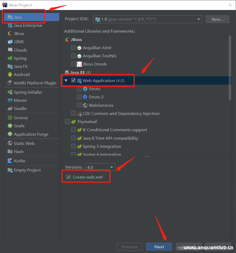The image size is (236, 253).
Task: Click the Grails icon
Action: [x=10, y=126]
